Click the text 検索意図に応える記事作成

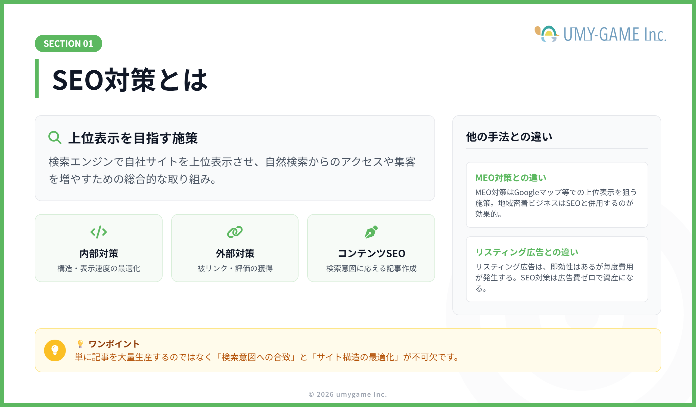(x=371, y=268)
